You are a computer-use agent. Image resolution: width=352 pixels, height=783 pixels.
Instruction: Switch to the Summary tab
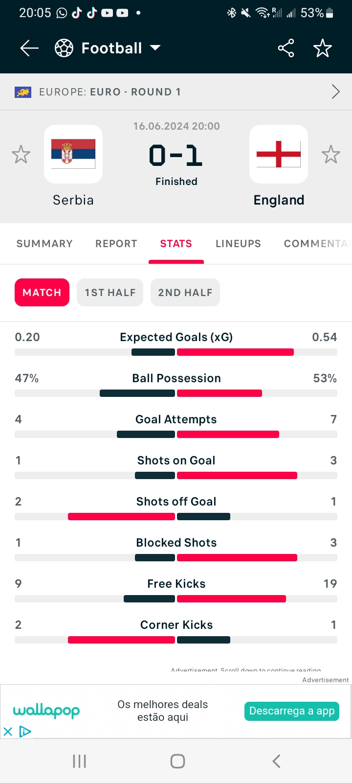point(44,244)
